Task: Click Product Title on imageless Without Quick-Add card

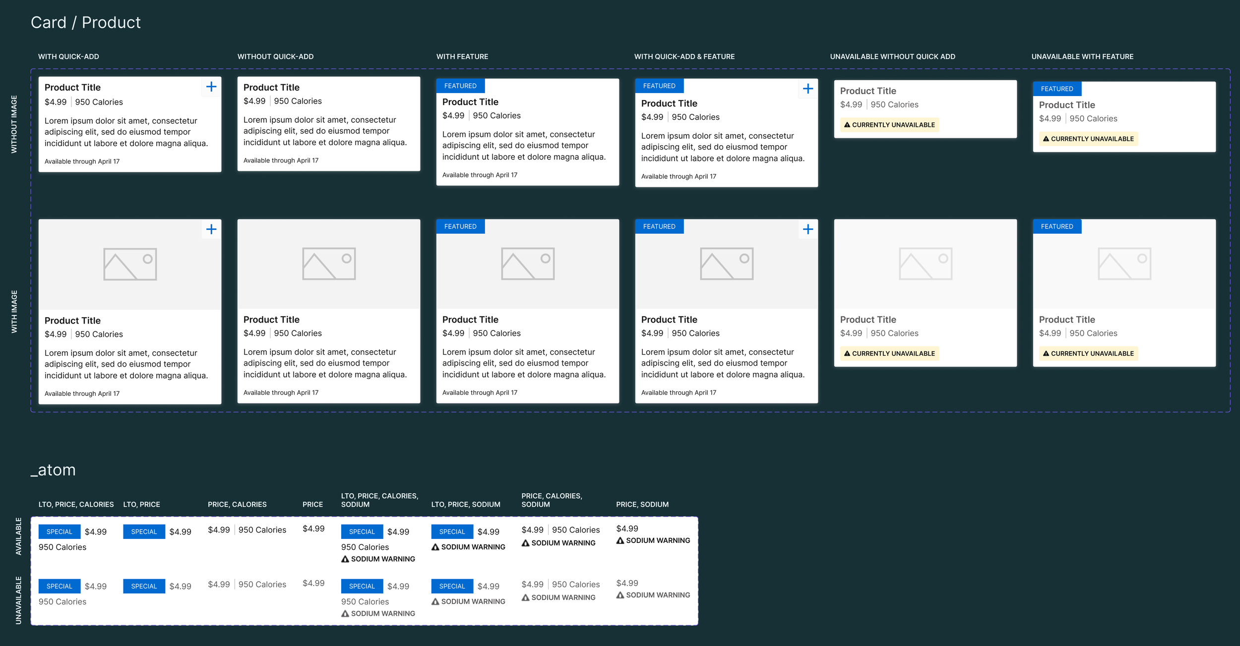Action: click(271, 87)
